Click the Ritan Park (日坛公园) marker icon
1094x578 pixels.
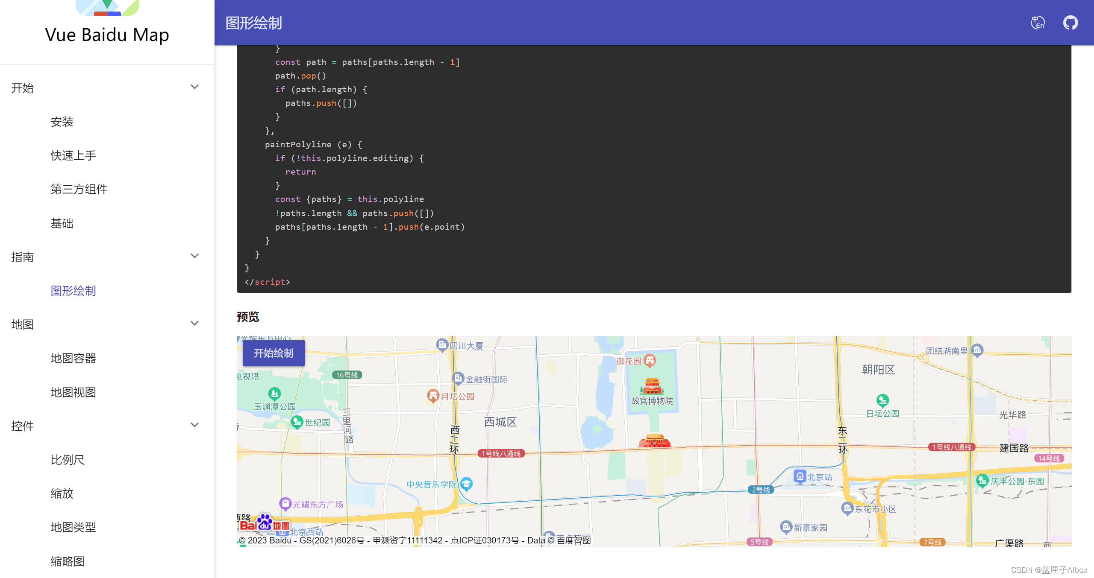point(882,400)
